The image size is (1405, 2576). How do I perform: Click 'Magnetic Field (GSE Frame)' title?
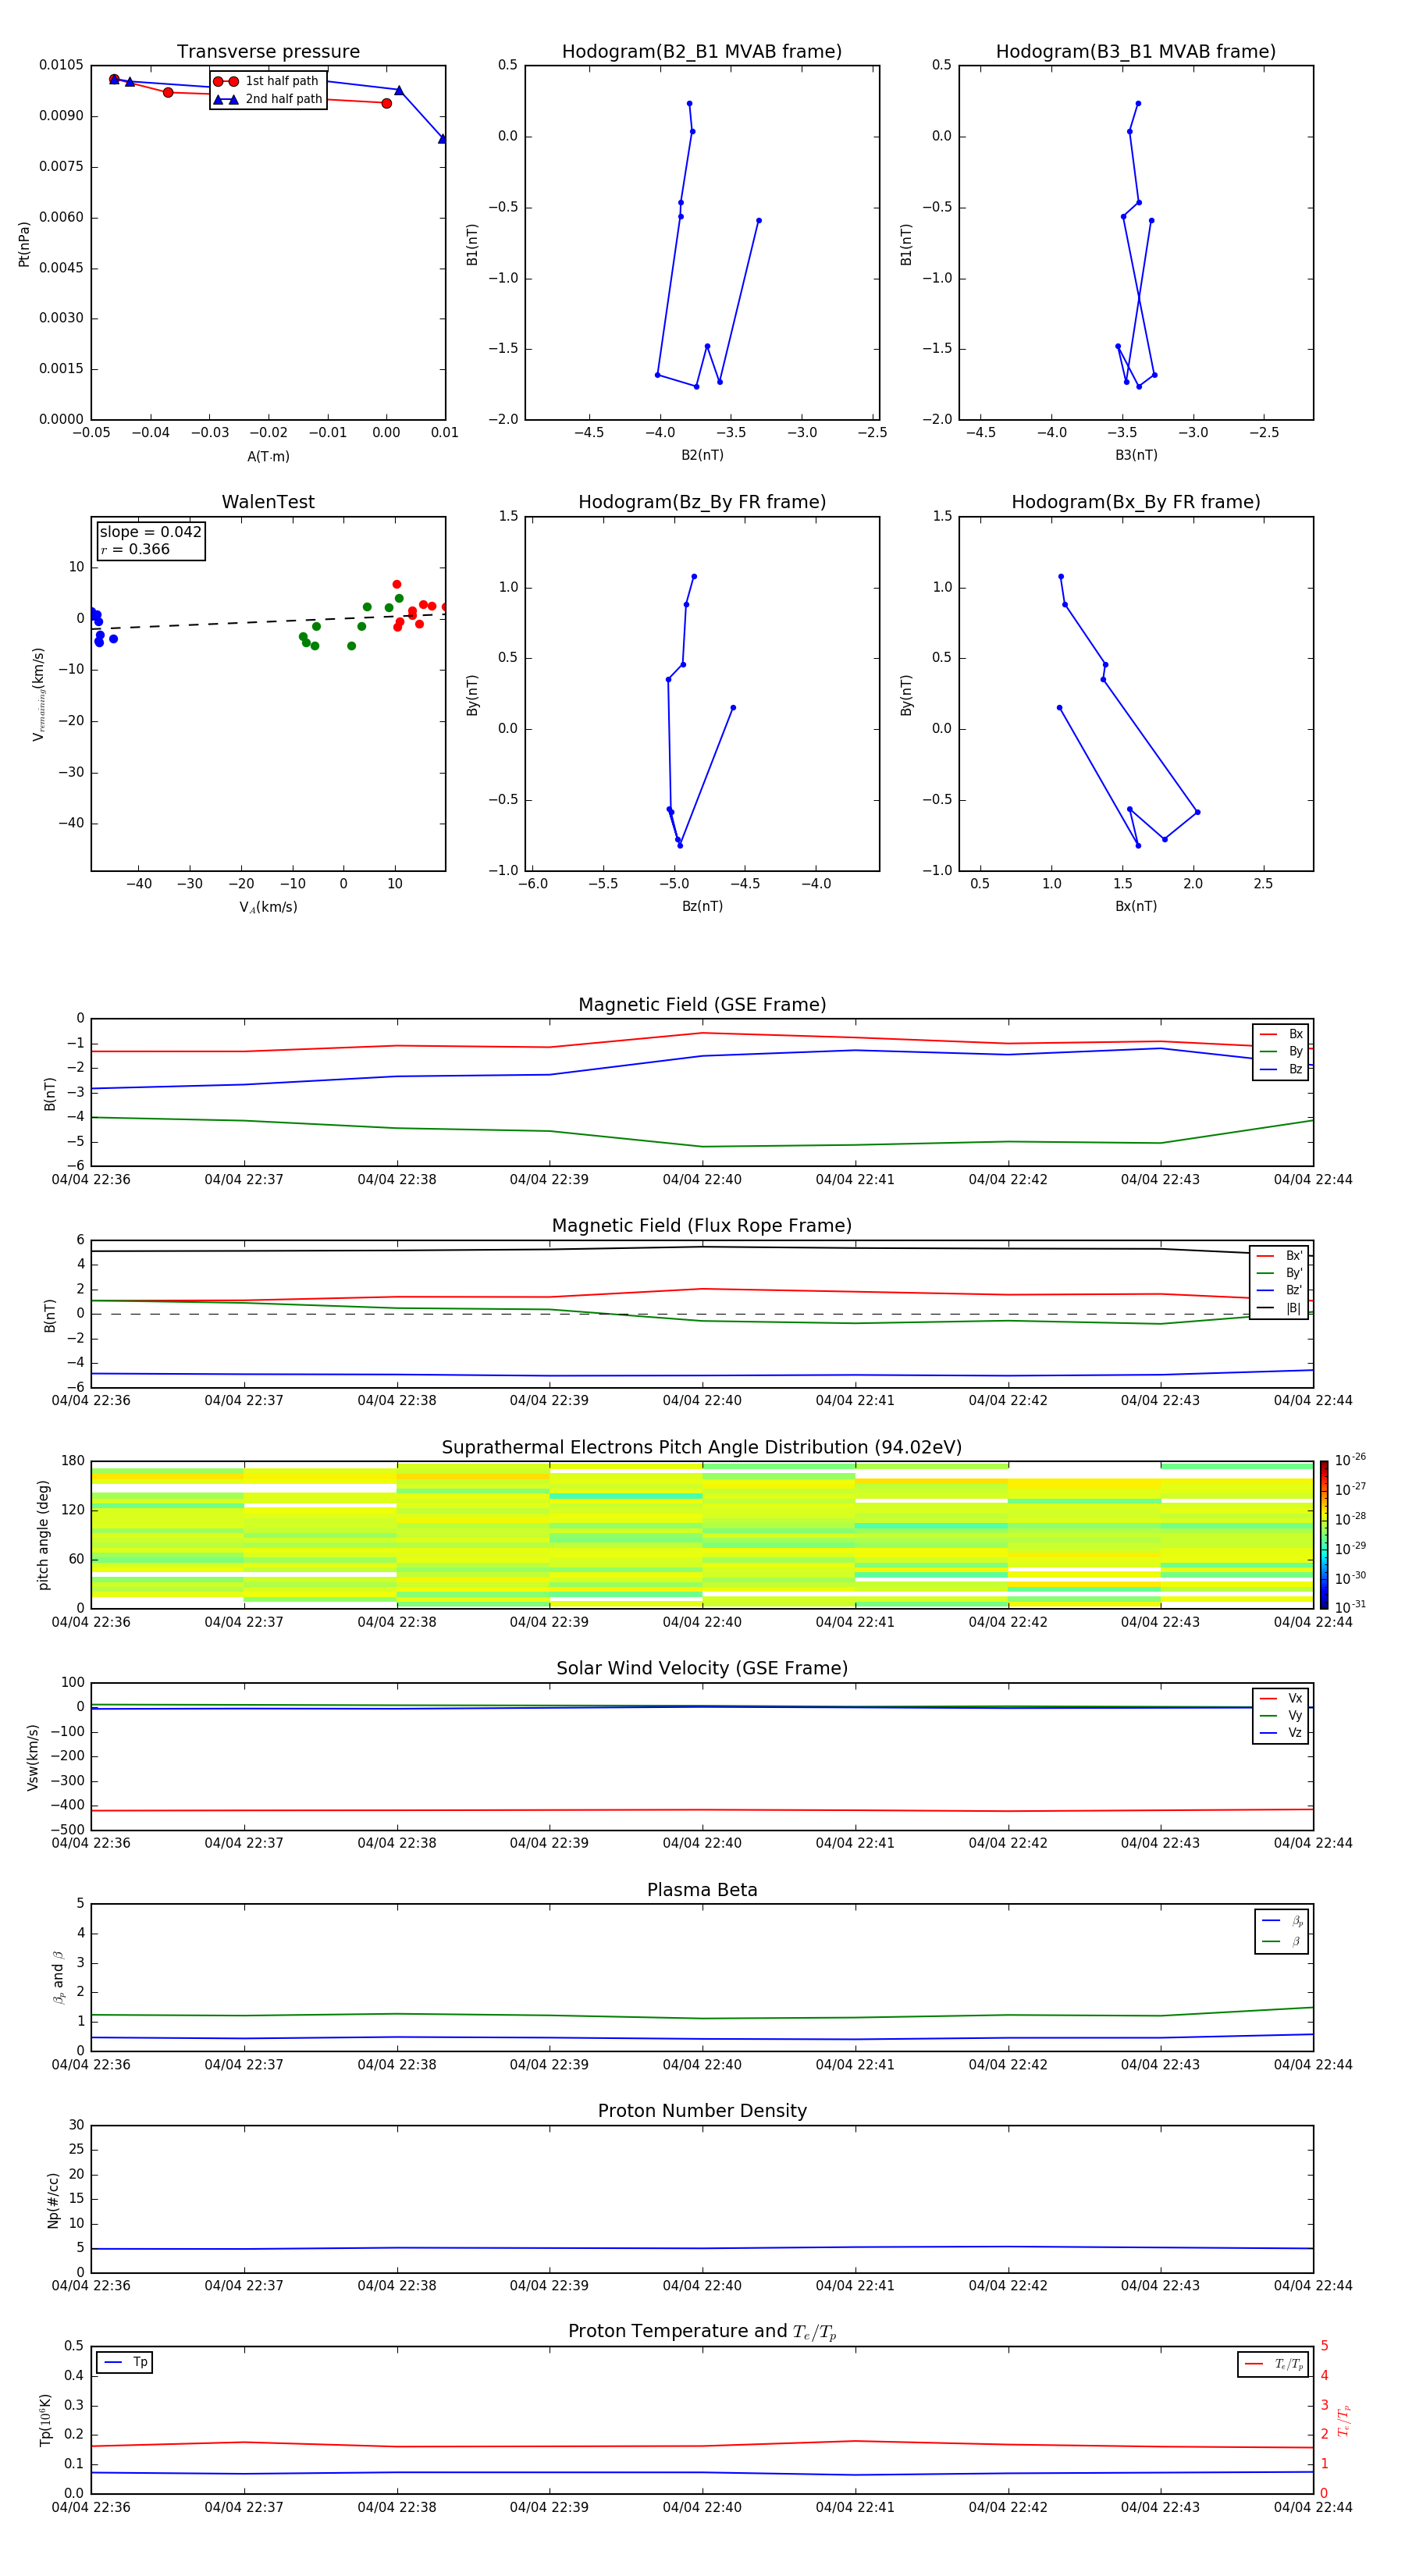[702, 1005]
